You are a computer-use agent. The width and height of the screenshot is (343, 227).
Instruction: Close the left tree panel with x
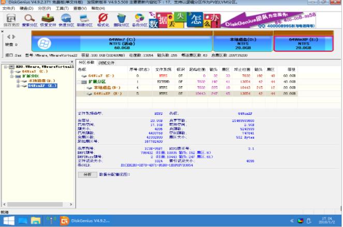pyautogui.click(x=72, y=62)
